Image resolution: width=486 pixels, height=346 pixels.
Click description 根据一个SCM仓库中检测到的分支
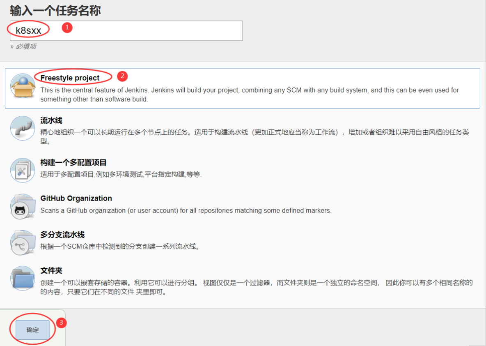(120, 247)
